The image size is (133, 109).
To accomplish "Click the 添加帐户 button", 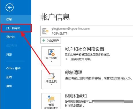I will coord(51,40).
